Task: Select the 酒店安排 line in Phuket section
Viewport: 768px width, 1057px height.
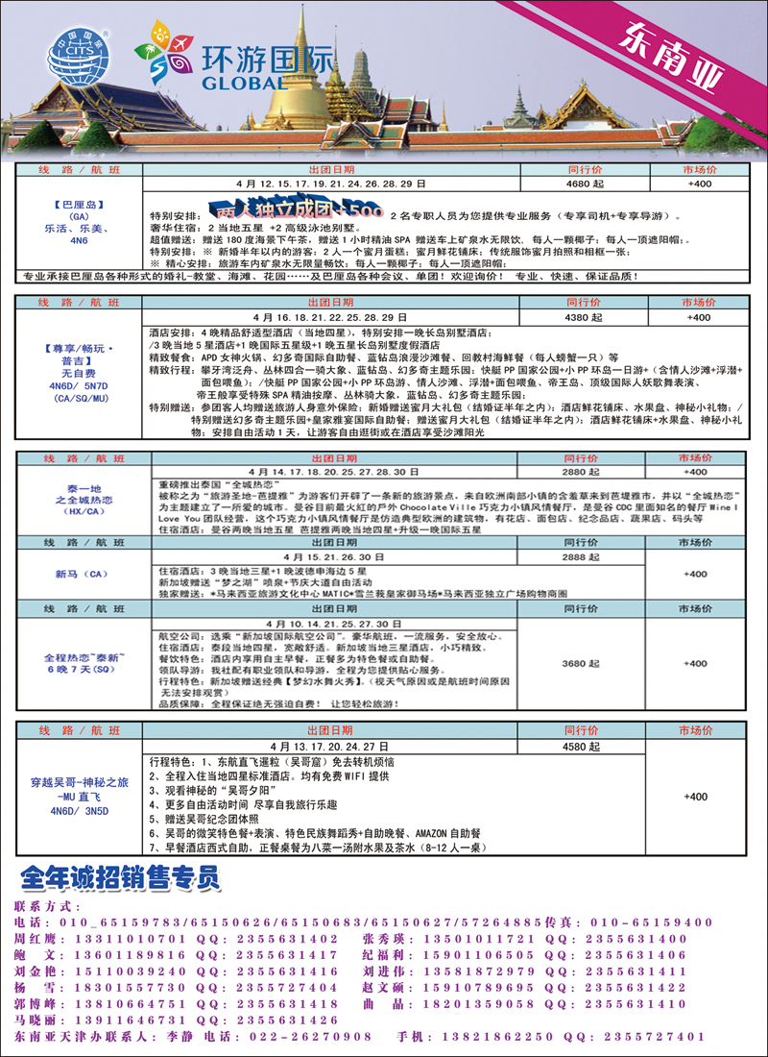Action: pyautogui.click(x=320, y=333)
